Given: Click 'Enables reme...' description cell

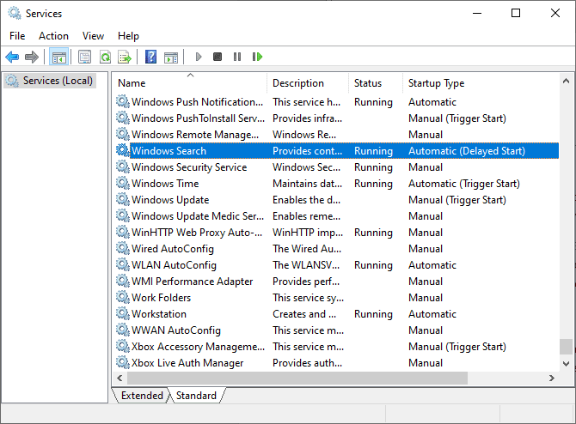Looking at the screenshot, I should (306, 216).
